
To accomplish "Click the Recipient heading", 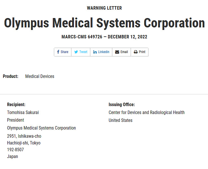I will point(16,104).
